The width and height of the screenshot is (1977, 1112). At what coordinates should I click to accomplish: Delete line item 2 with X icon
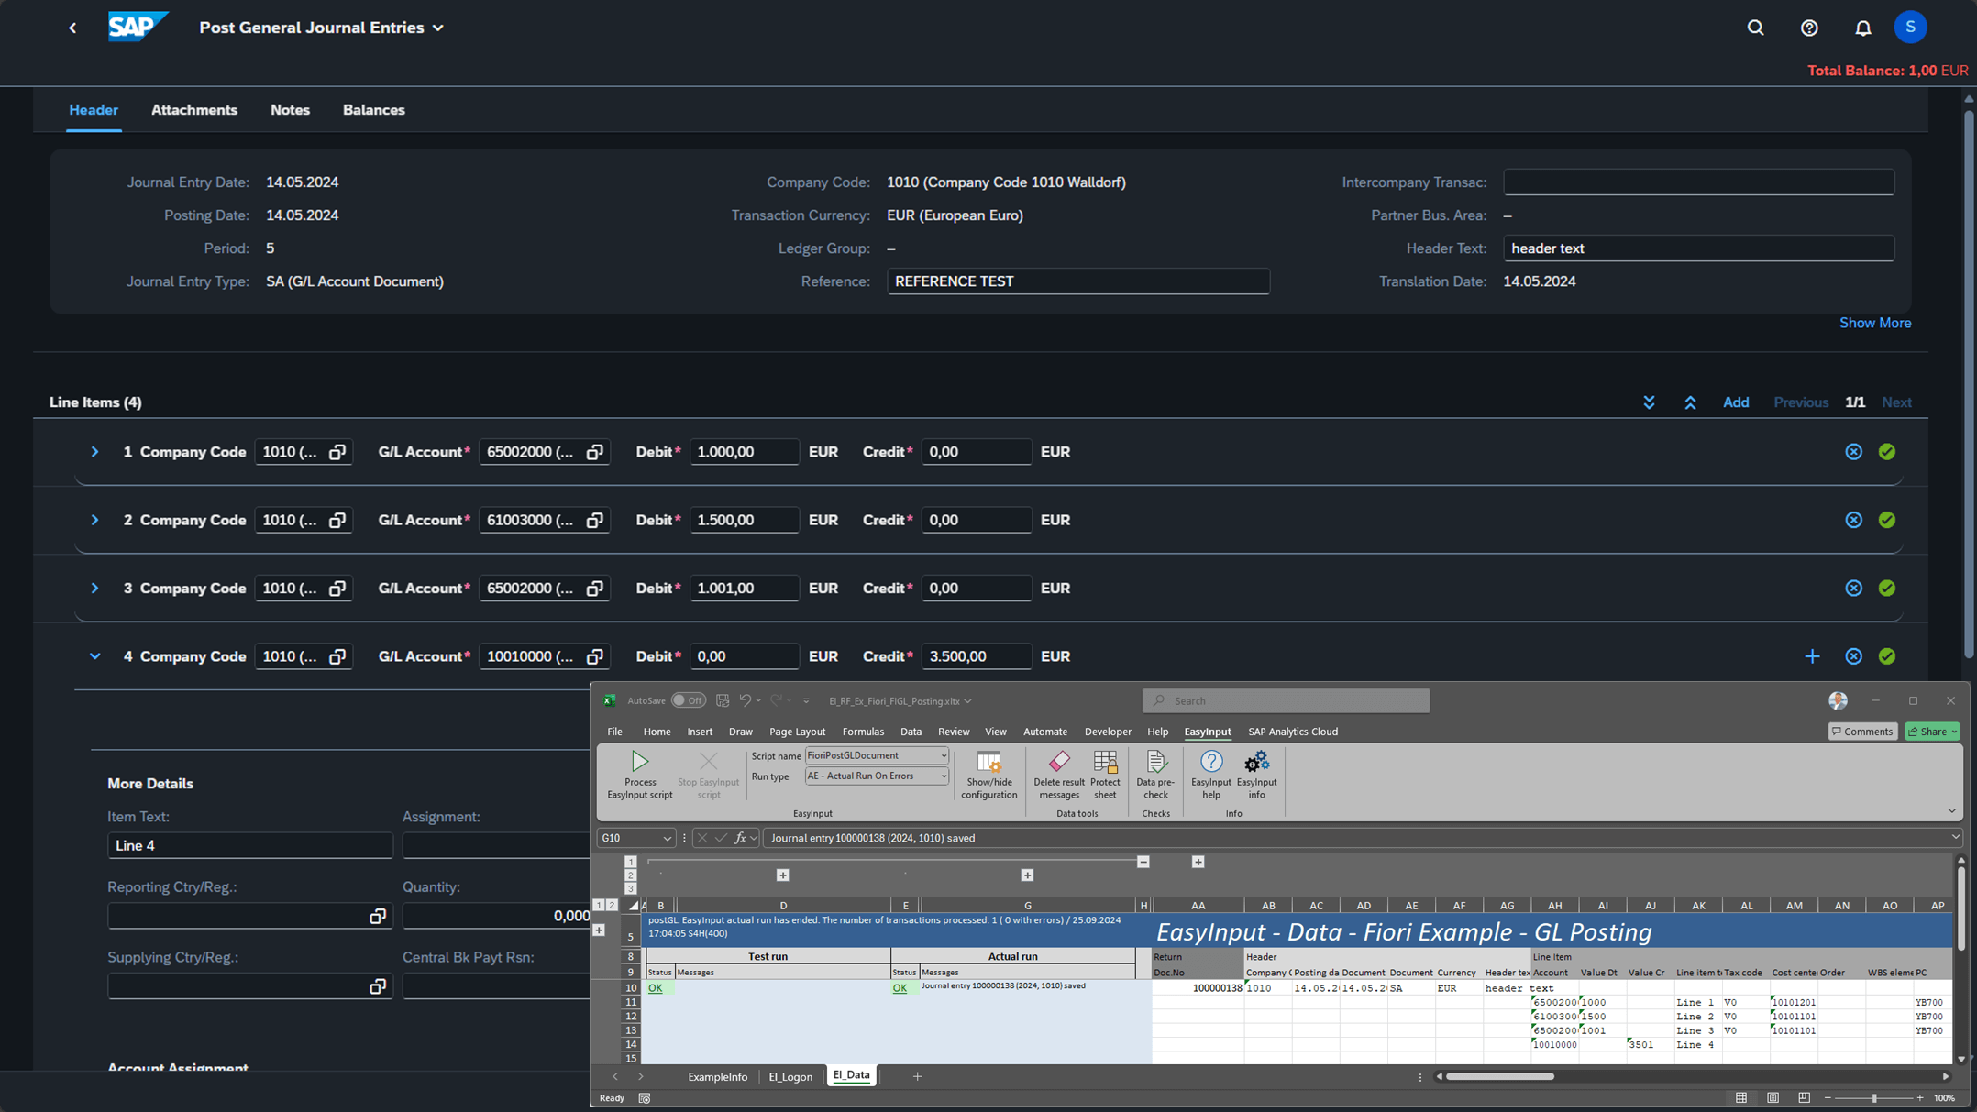[x=1853, y=520]
